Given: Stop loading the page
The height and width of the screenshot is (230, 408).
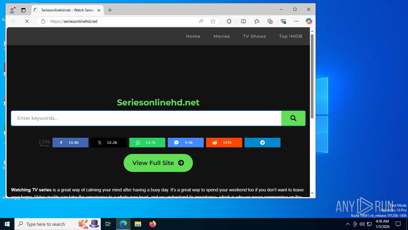Looking at the screenshot, I should [x=27, y=21].
